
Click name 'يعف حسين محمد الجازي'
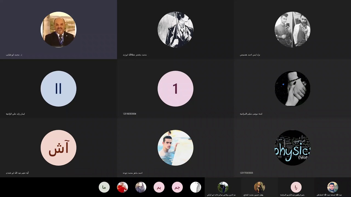(253, 195)
